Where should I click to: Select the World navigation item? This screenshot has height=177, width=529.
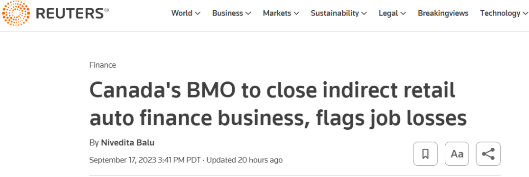coord(183,13)
